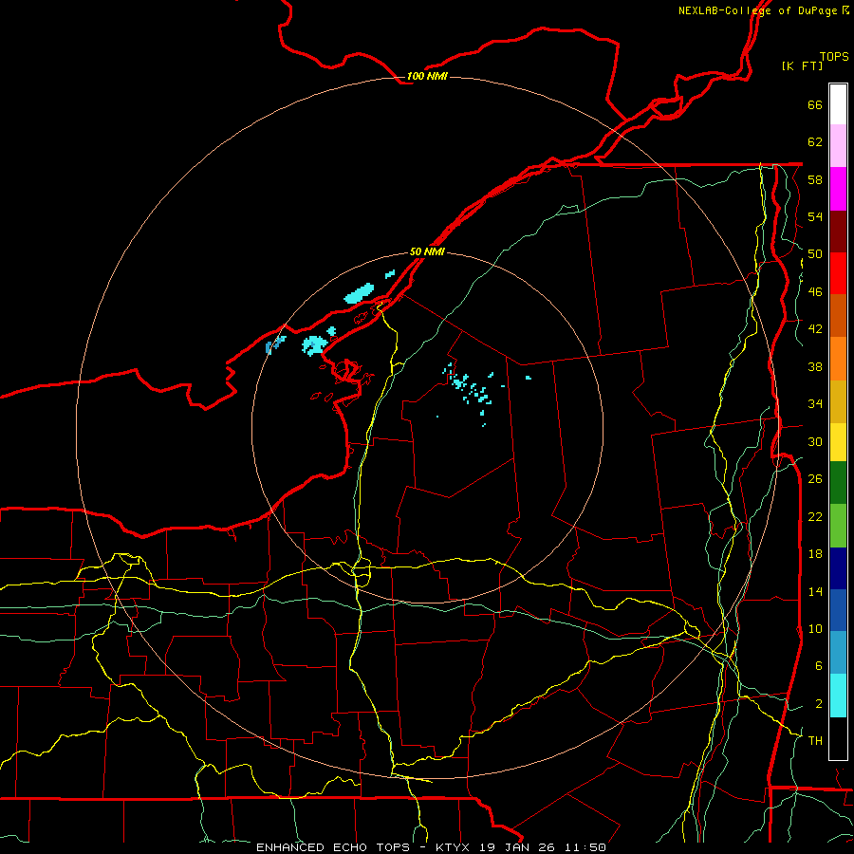Click the dark red legend swatch
854x854 pixels.
click(x=838, y=232)
